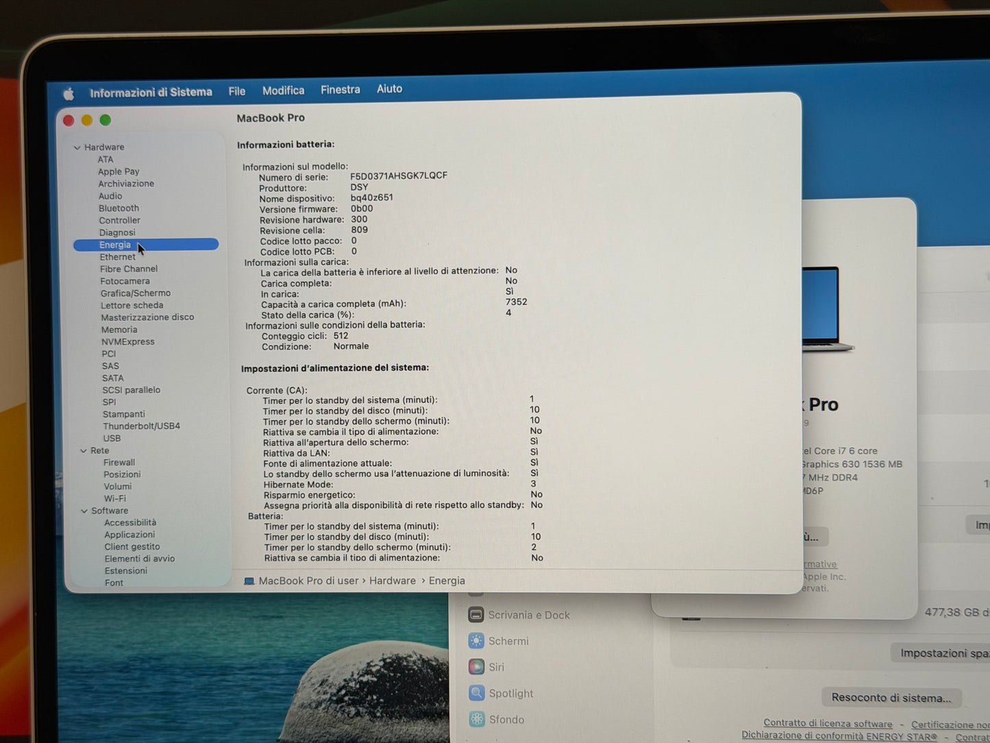Select Font under Software
Viewport: 990px width, 743px height.
(x=114, y=583)
